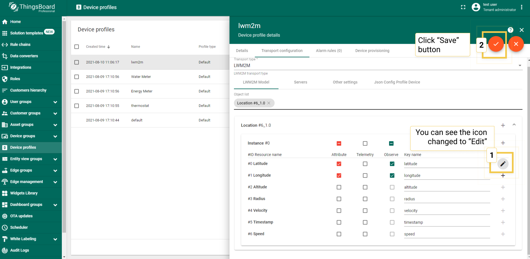The width and height of the screenshot is (530, 259).
Task: Switch to the Servers tab
Action: 301,82
